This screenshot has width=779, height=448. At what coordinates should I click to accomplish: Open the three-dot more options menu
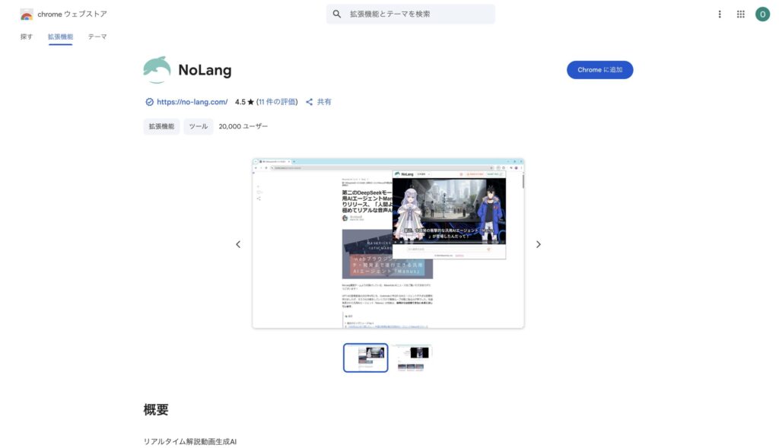click(x=720, y=14)
